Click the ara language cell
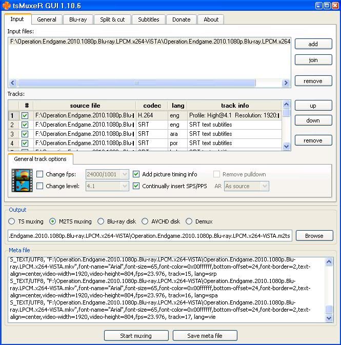 click(177, 134)
